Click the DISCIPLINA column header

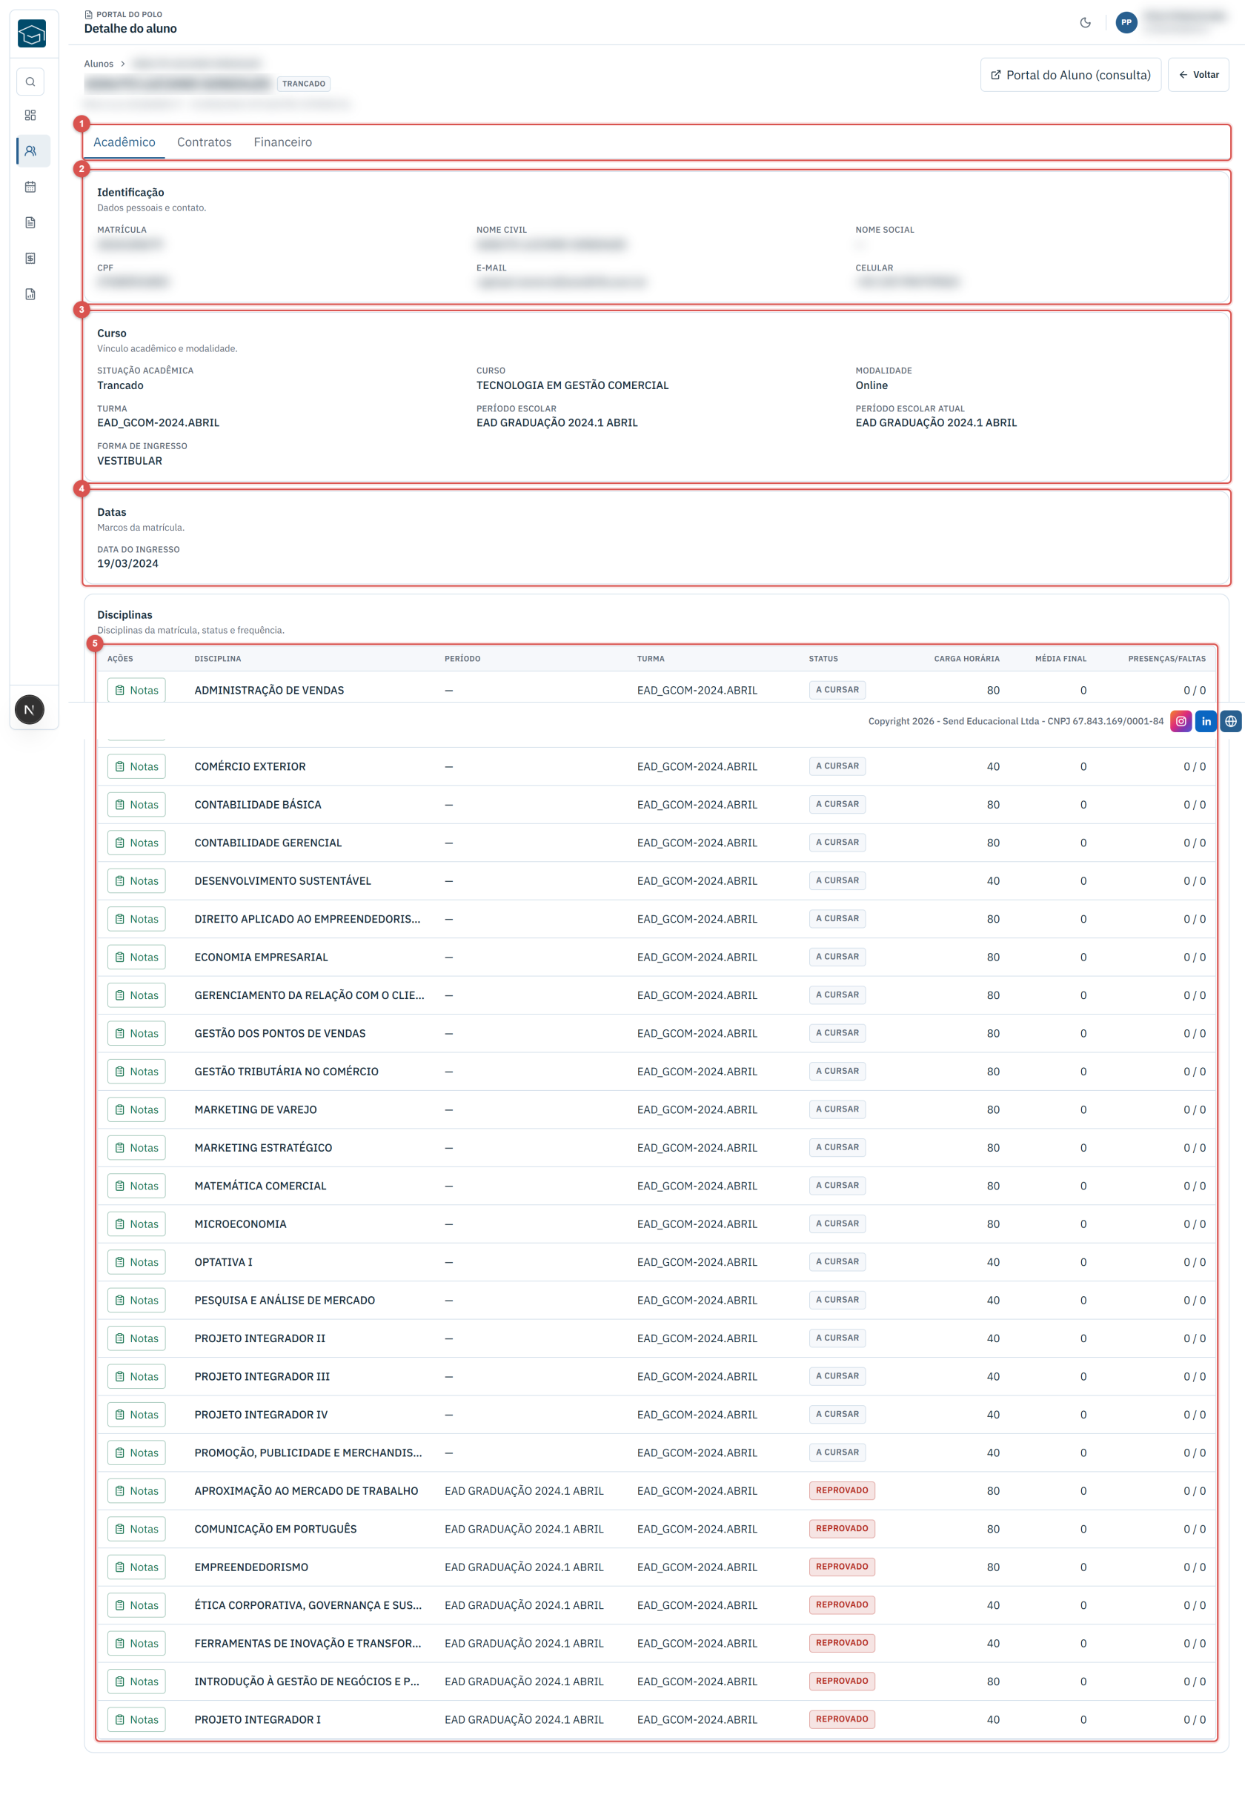(x=218, y=659)
